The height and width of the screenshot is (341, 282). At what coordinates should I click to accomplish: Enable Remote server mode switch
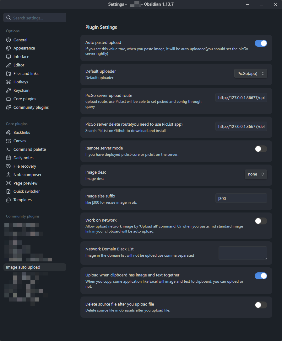261,149
